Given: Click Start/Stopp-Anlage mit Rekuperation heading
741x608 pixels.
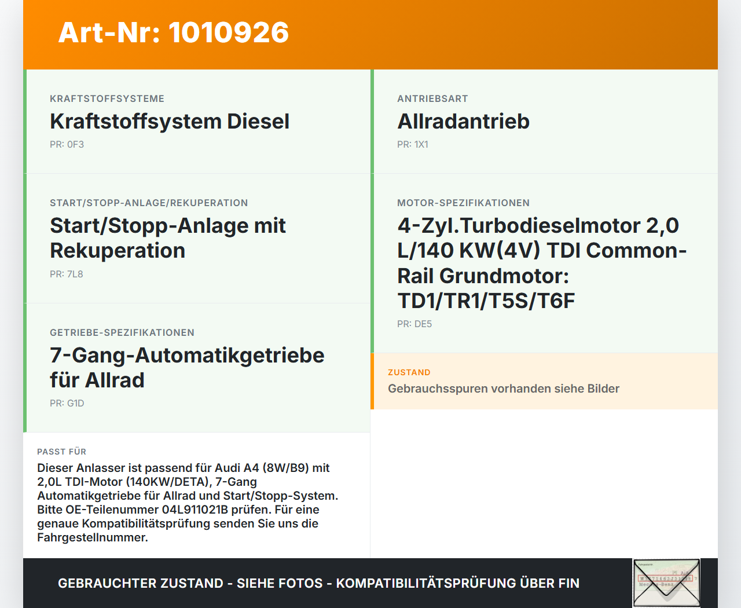Looking at the screenshot, I should click(168, 238).
